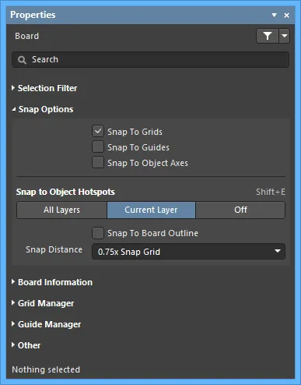Click the Board object type label
301x385 pixels.
pos(27,36)
